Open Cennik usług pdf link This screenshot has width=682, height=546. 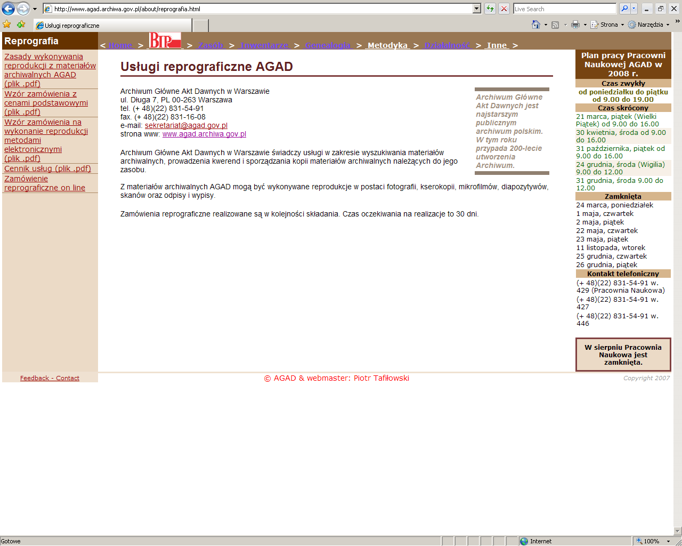(47, 168)
